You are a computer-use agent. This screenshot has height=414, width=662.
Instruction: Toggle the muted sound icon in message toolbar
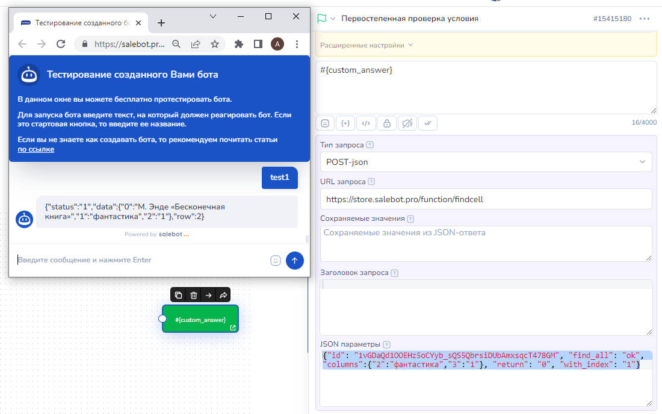pyautogui.click(x=407, y=123)
